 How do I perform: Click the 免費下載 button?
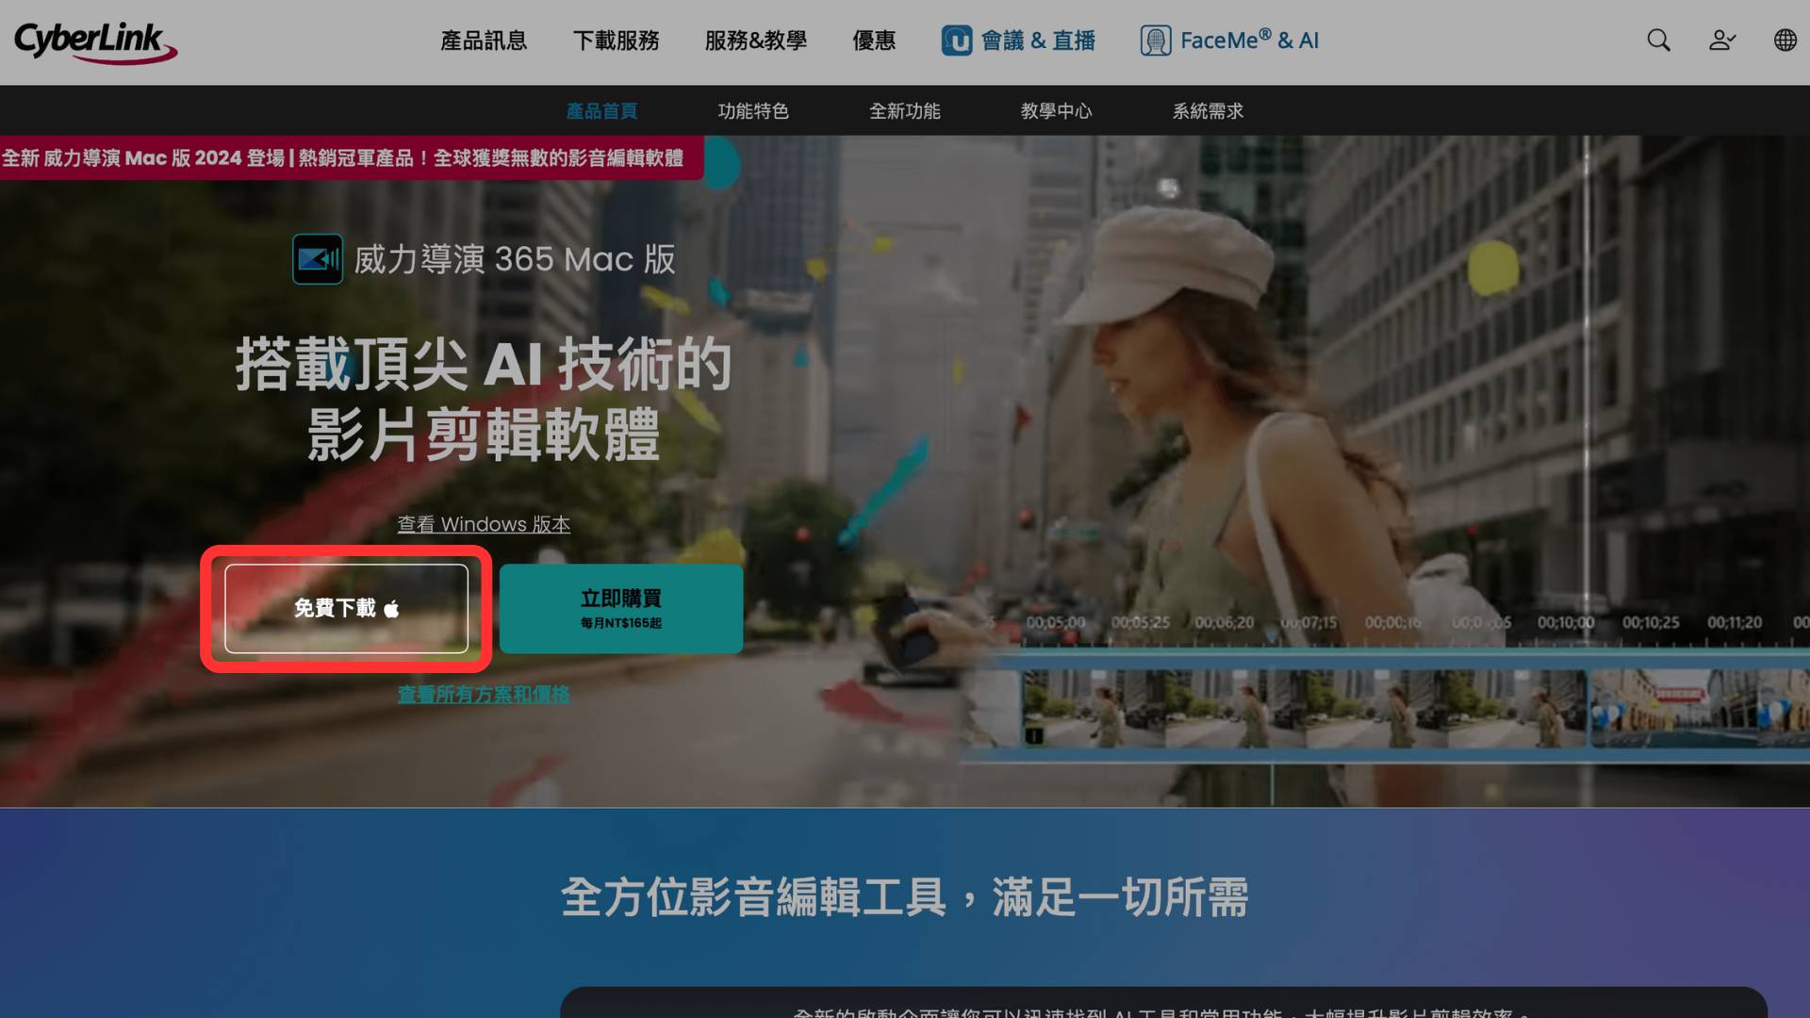point(346,609)
